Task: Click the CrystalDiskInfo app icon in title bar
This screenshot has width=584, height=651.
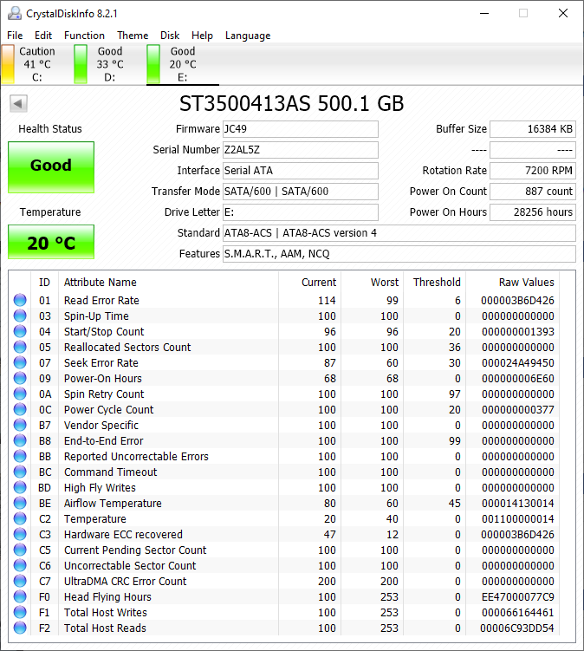Action: coord(14,14)
